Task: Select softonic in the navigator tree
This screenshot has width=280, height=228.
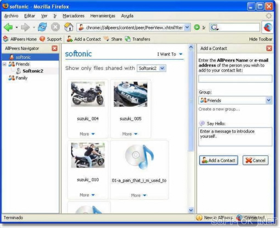Action: pyautogui.click(x=30, y=57)
